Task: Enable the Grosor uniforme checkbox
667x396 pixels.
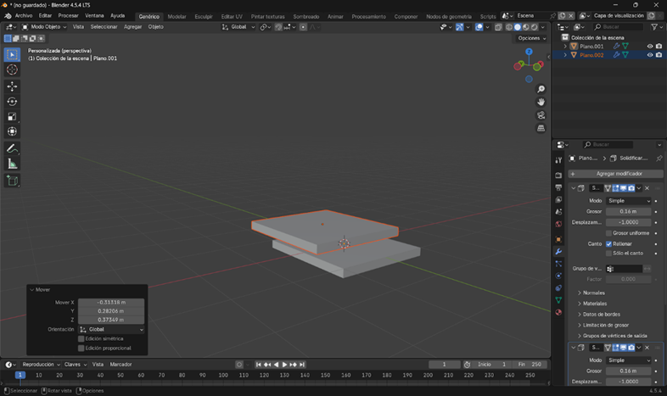Action: (609, 232)
